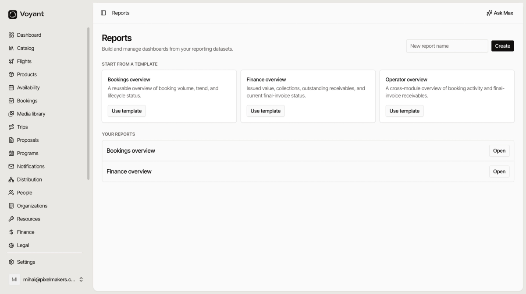Click the Settings gear icon
This screenshot has height=294, width=526.
[11, 262]
